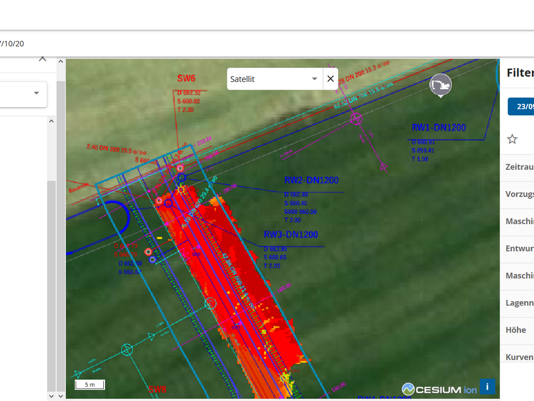Viewport: 534px width, 401px height.
Task: Open the Vorzugs filter section
Action: point(519,194)
